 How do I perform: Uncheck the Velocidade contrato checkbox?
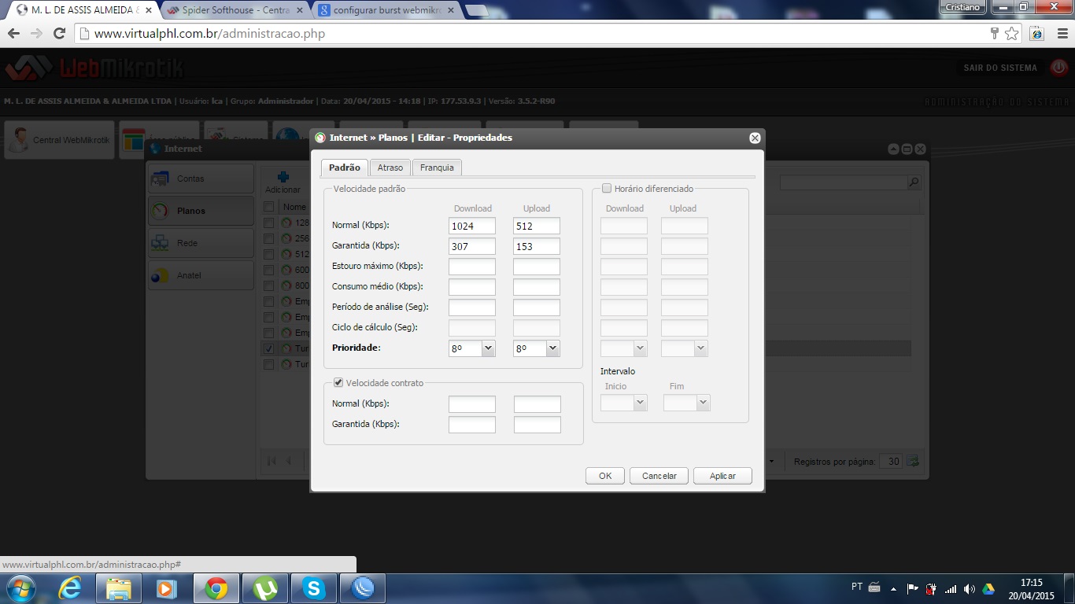[338, 383]
